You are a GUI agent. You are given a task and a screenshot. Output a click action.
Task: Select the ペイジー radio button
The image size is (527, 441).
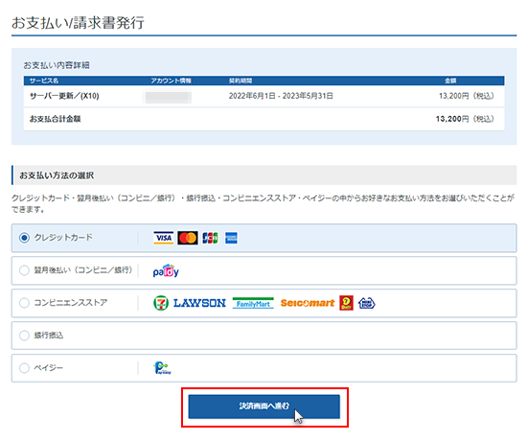click(x=24, y=368)
